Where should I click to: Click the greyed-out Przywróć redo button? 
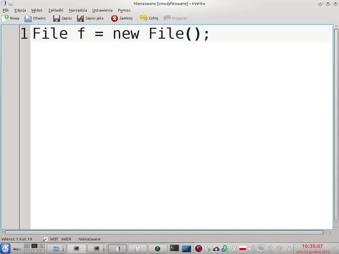[175, 18]
